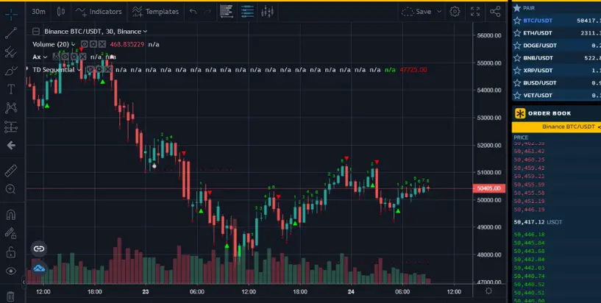This screenshot has width=601, height=303.
Task: Sort pairs by the PAIR header star
Action: (x=517, y=8)
